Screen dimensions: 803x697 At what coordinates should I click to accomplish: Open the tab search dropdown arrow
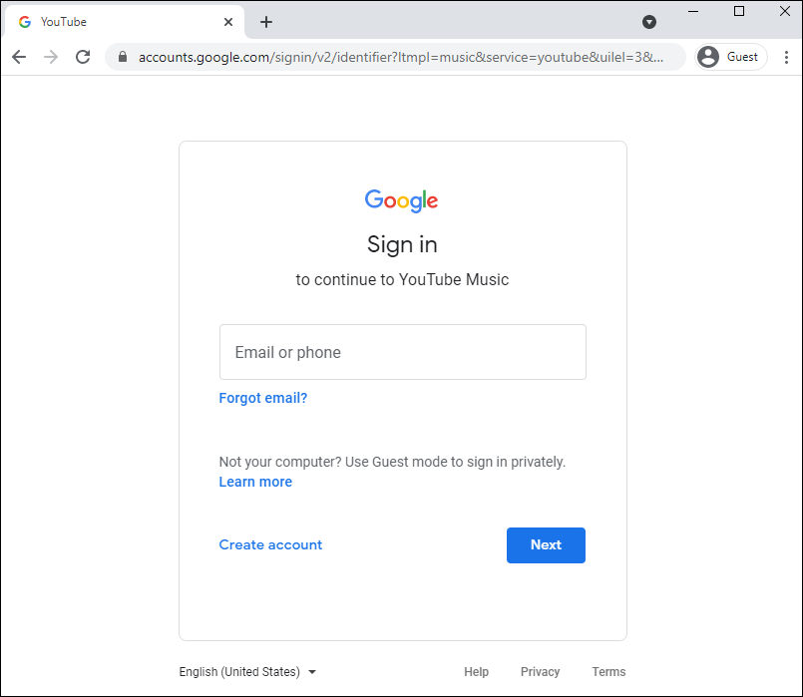click(x=649, y=22)
